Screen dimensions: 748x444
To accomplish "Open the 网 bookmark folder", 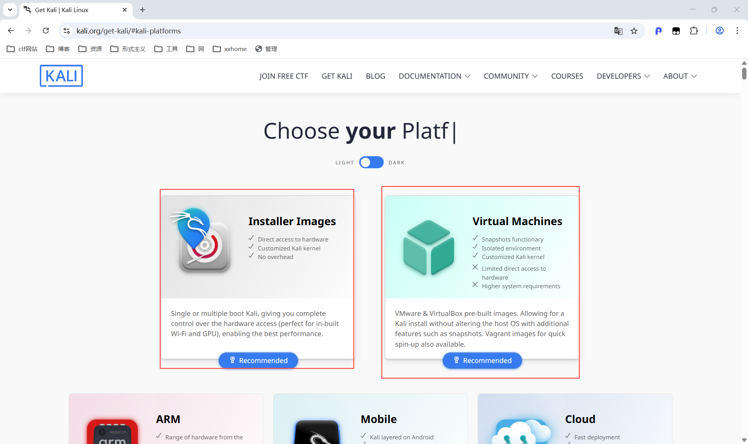I will [x=195, y=49].
